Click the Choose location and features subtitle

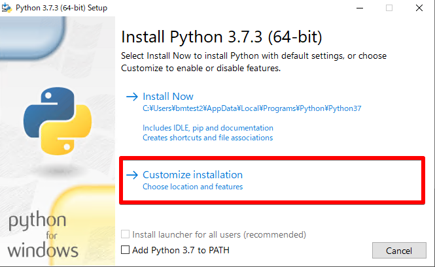pos(192,187)
